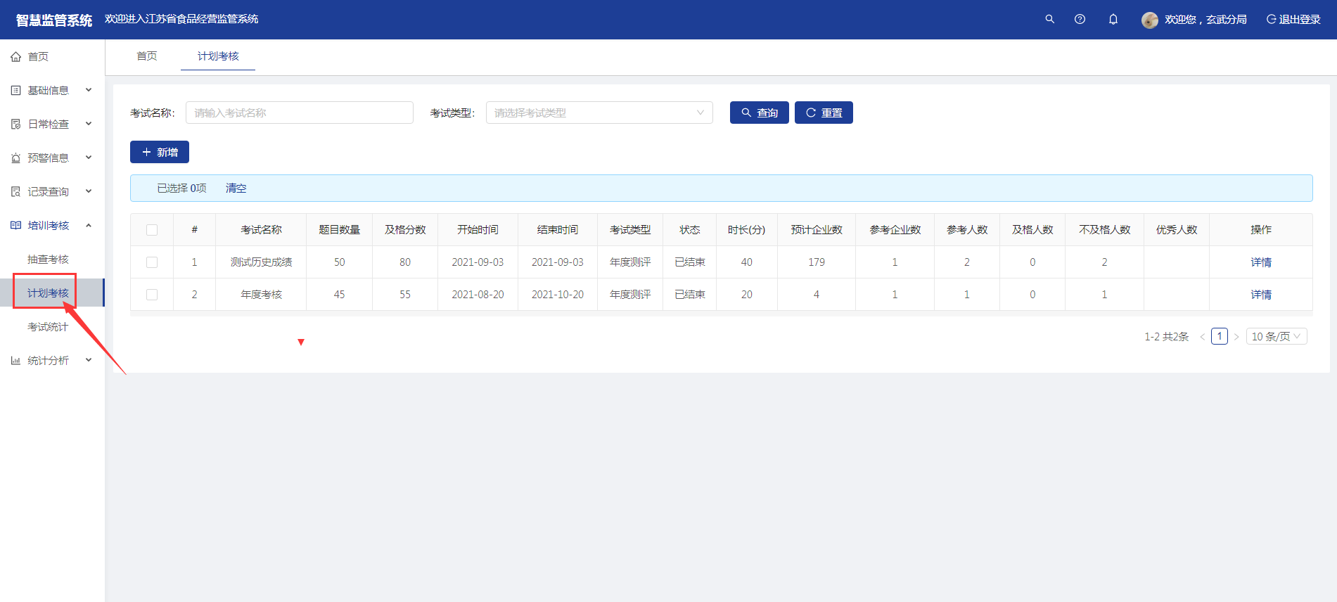Screen dimensions: 1337x602
Task: Click the search magnifier icon in header
Action: (x=1049, y=19)
